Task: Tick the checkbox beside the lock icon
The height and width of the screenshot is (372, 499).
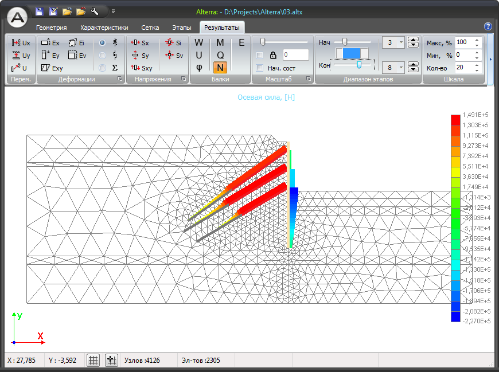Action: coord(260,56)
